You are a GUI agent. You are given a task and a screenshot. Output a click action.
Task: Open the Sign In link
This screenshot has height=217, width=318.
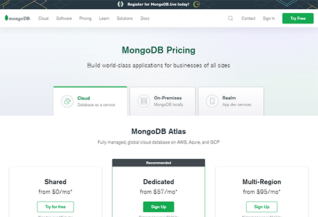point(269,19)
